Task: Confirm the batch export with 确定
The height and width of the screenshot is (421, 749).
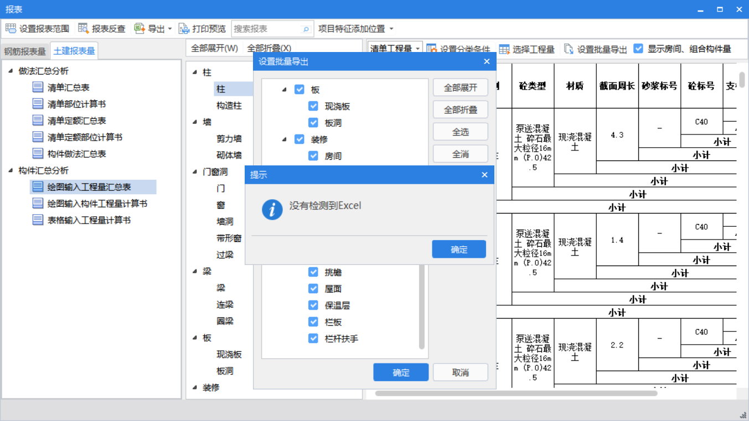Action: [x=401, y=372]
